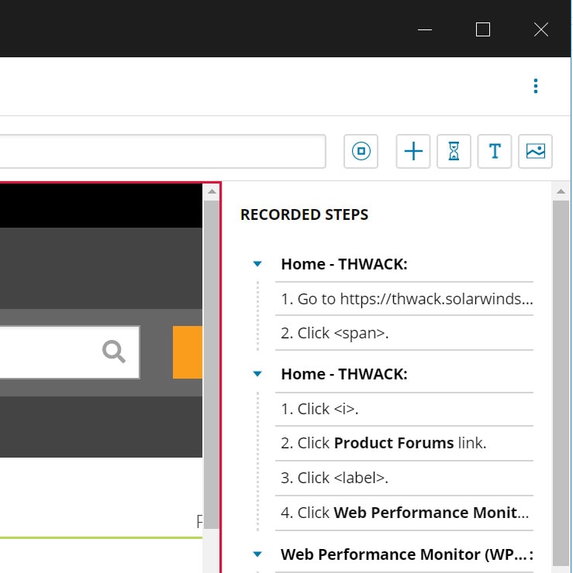Select step Go to https://thwack.solarwinds...
573x573 pixels.
click(x=404, y=299)
